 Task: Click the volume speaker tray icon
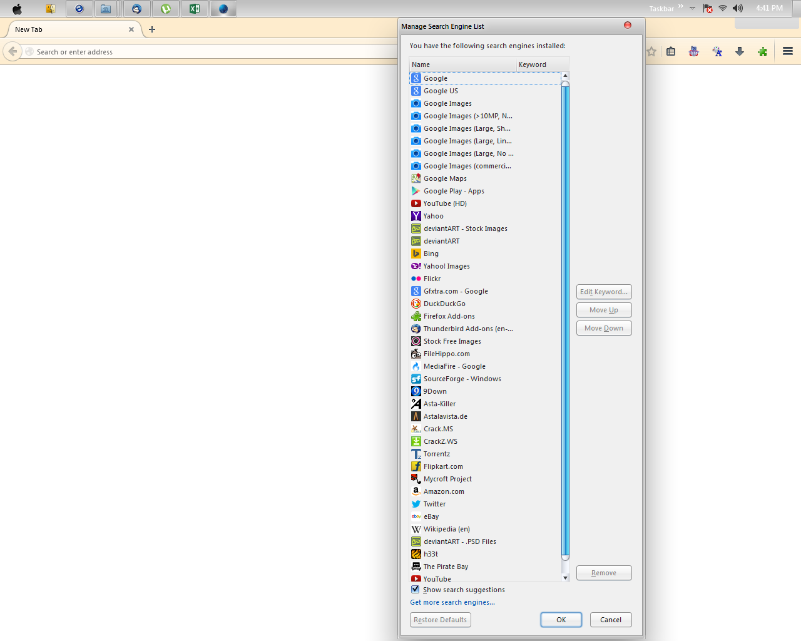(738, 8)
